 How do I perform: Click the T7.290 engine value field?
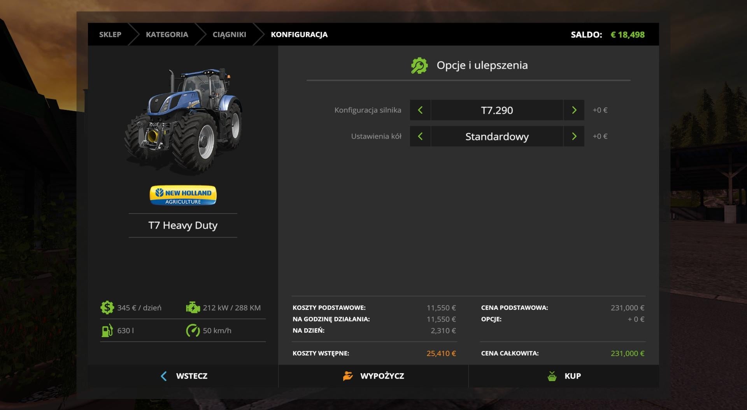[x=497, y=110]
